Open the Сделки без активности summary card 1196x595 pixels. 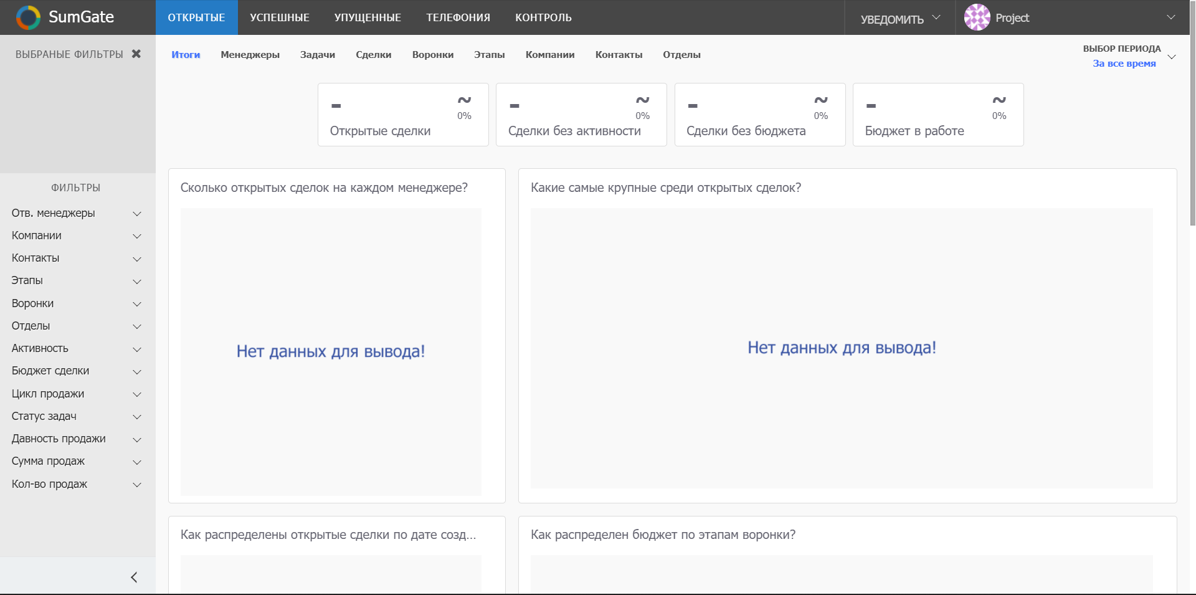click(581, 115)
